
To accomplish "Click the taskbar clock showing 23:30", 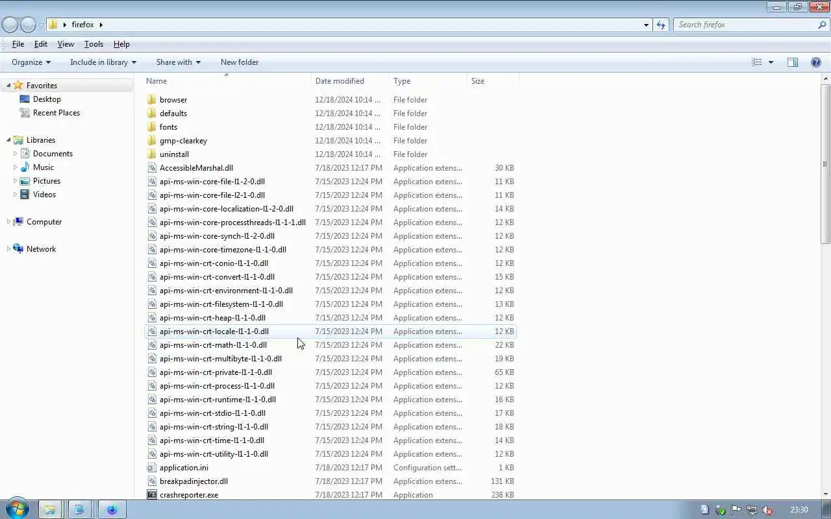I will click(799, 510).
